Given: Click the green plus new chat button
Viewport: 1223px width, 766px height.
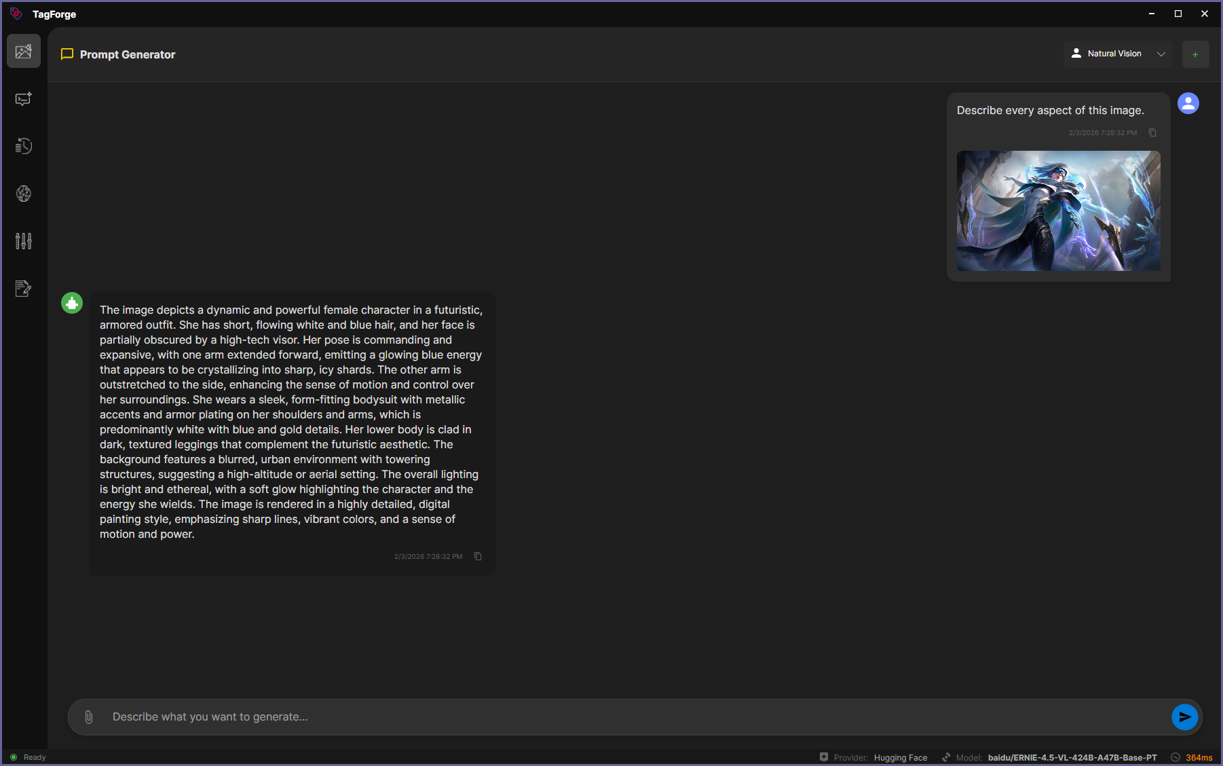Looking at the screenshot, I should pos(1195,54).
